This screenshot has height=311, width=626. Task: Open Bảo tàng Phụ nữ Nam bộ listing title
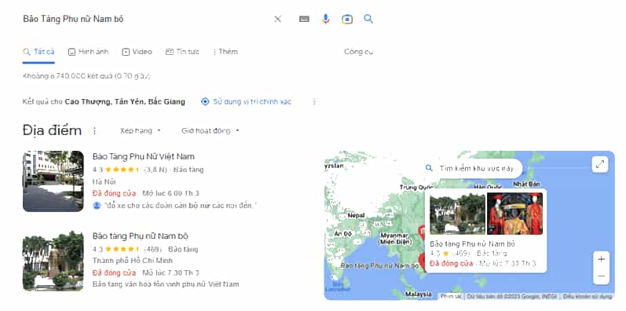[140, 236]
